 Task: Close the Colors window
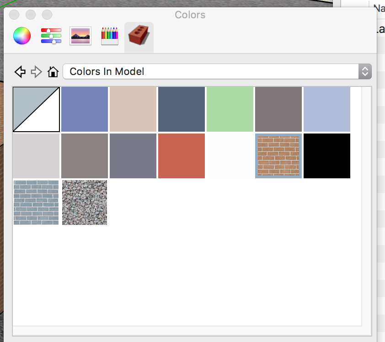tap(14, 15)
